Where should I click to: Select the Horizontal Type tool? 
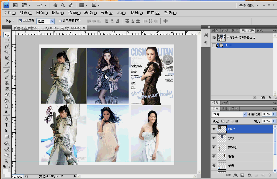tap(7, 125)
